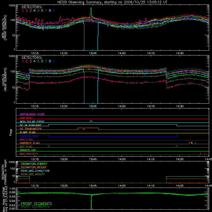The image size is (212, 212).
Task: Click the 1.00 tick on livetime y-axis
Action: point(12,188)
